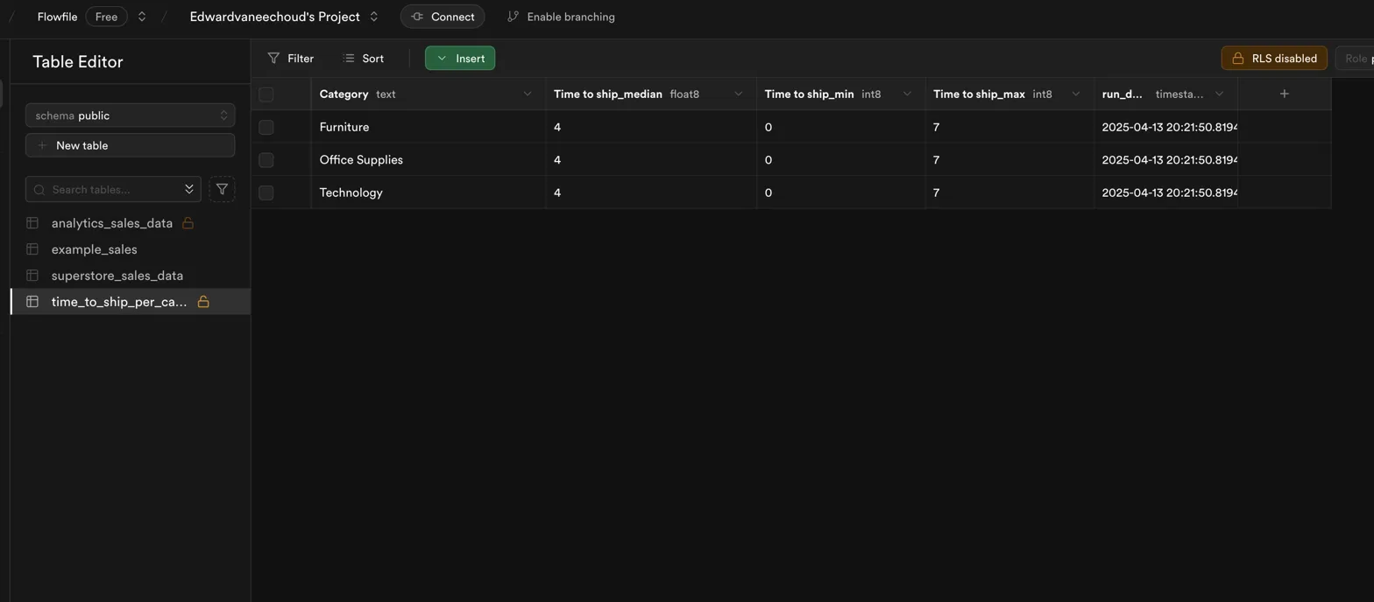
Task: Click the table icon for superstore_sales_data
Action: (32, 276)
